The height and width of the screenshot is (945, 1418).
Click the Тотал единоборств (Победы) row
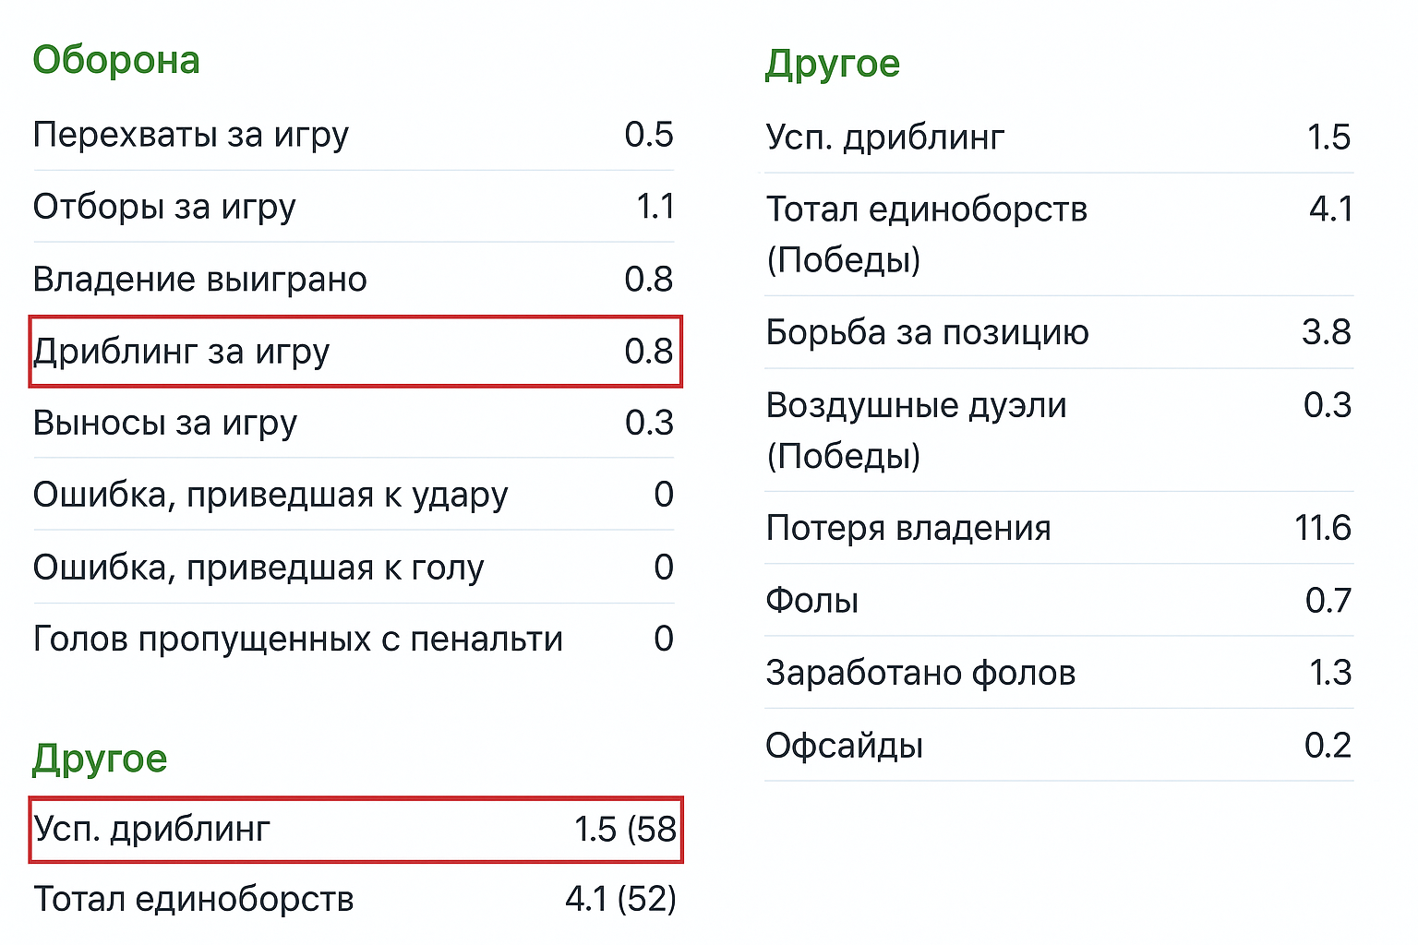pyautogui.click(x=1059, y=234)
